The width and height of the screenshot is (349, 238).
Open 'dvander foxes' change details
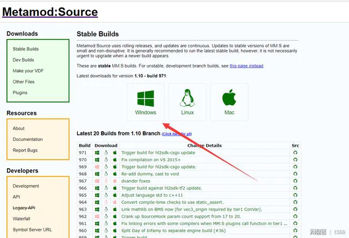coord(136,181)
